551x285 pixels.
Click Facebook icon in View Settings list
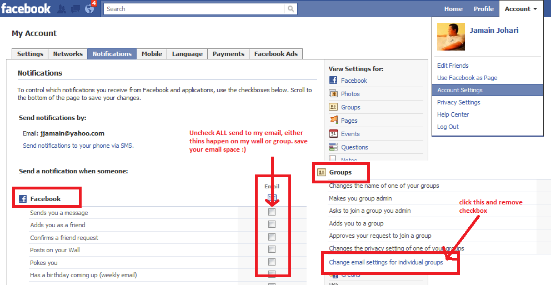pyautogui.click(x=333, y=80)
